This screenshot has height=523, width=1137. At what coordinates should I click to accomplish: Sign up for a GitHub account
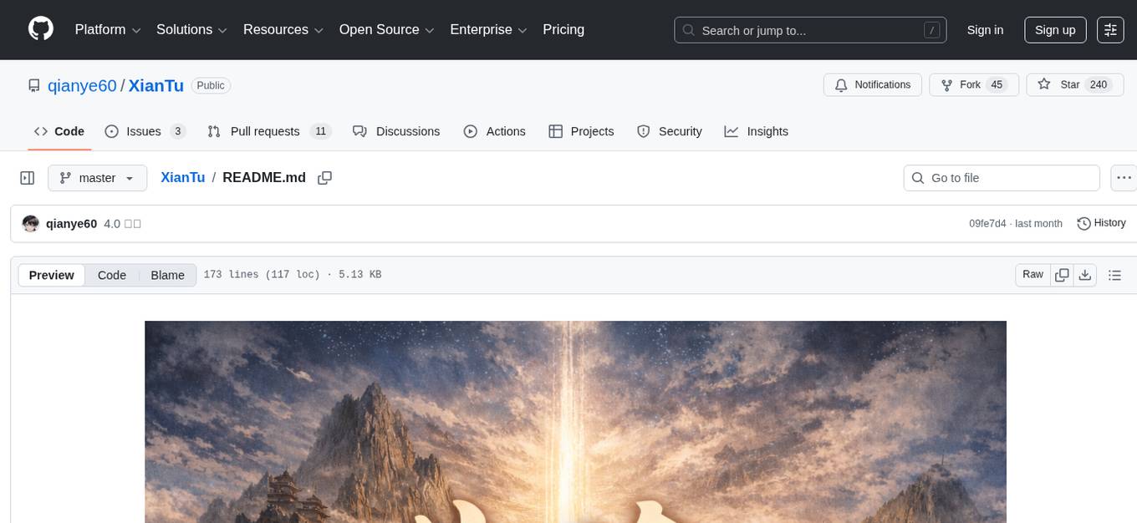tap(1054, 29)
